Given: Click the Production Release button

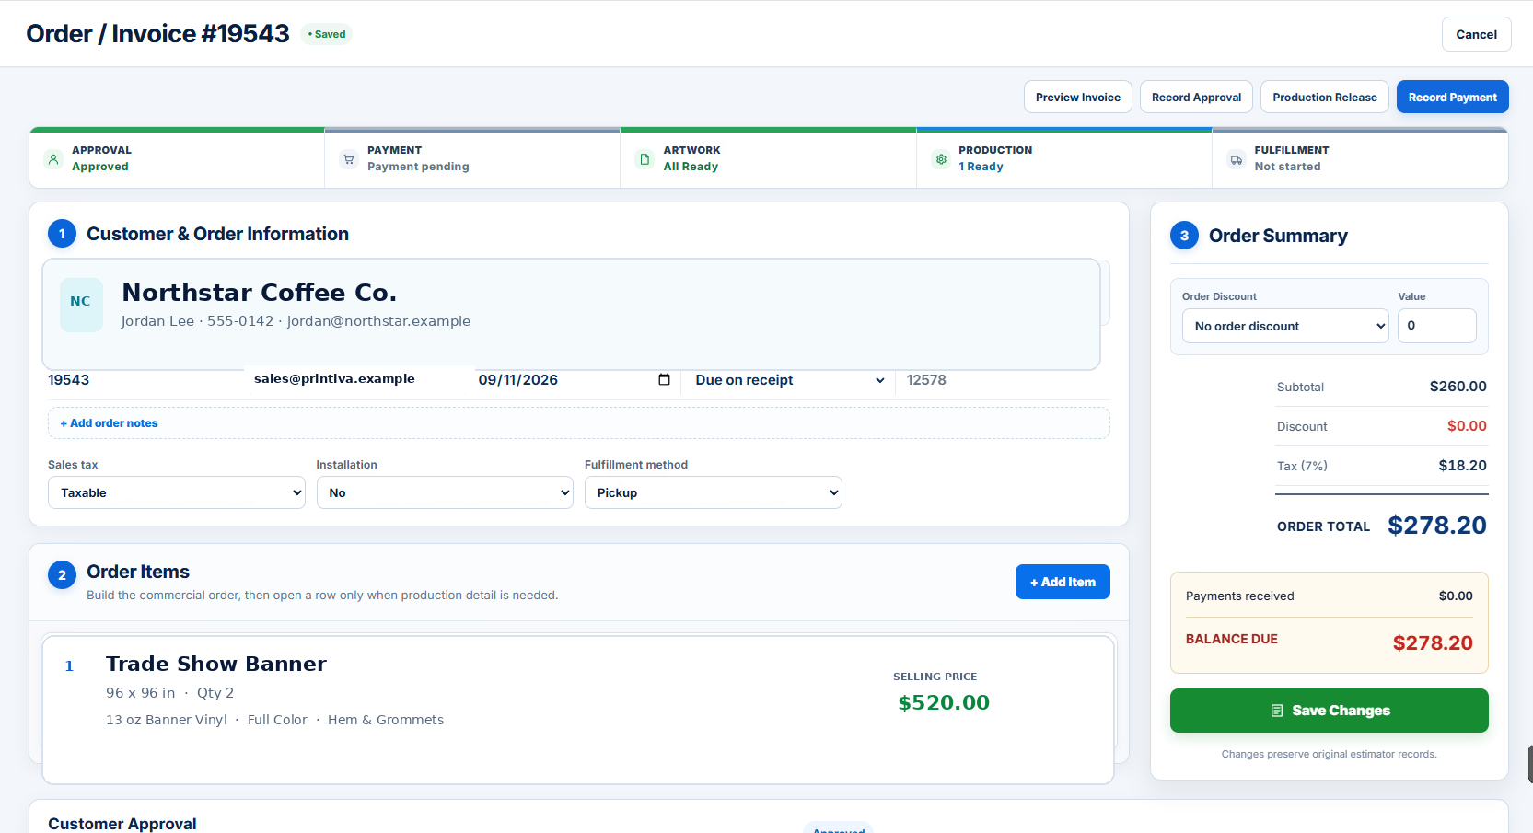Looking at the screenshot, I should [1325, 97].
